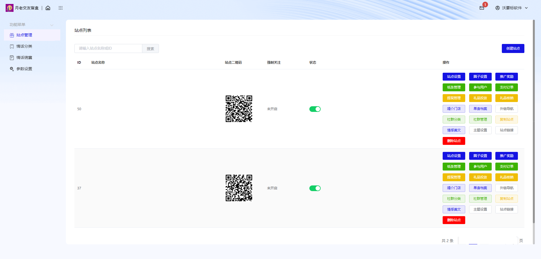Open 社群管理 for site 37

point(480,199)
